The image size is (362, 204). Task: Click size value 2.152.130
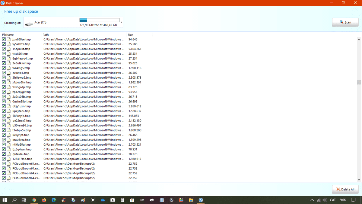(x=135, y=121)
